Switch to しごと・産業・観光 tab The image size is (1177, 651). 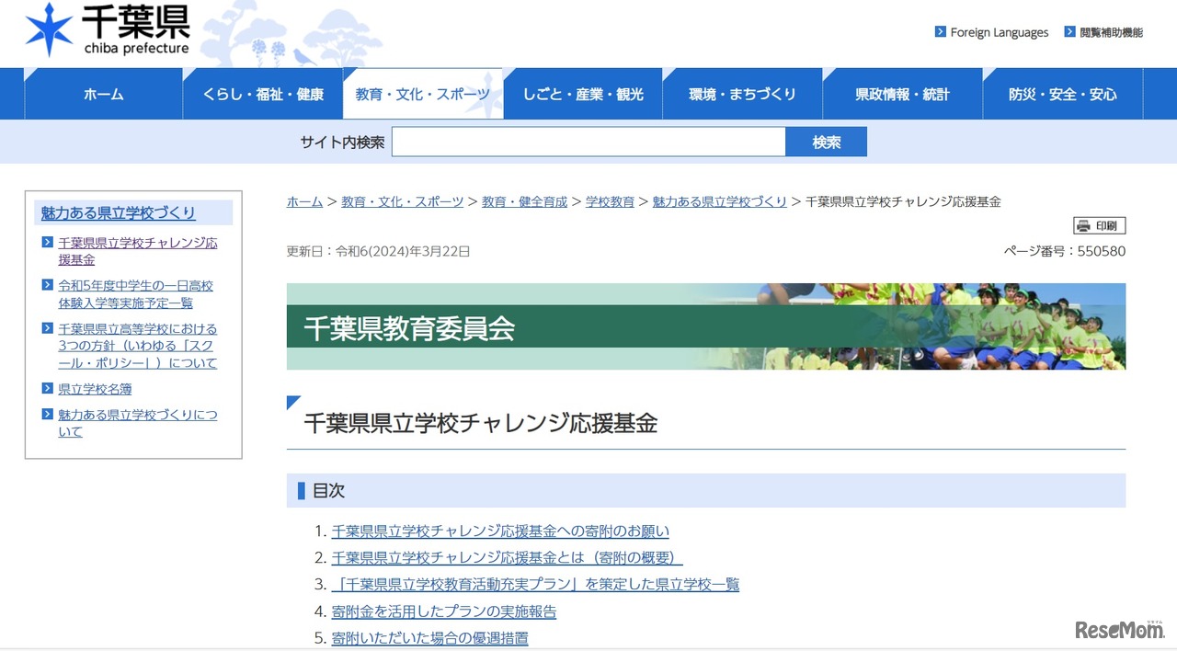[583, 94]
